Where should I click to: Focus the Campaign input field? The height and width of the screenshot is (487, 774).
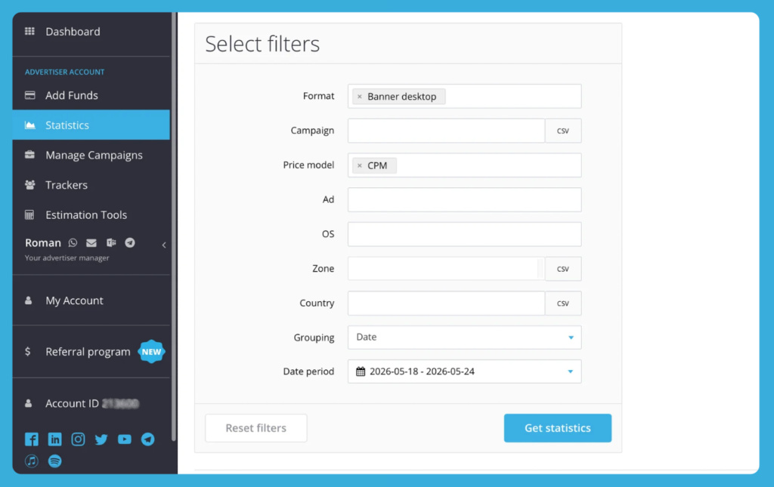tap(446, 131)
